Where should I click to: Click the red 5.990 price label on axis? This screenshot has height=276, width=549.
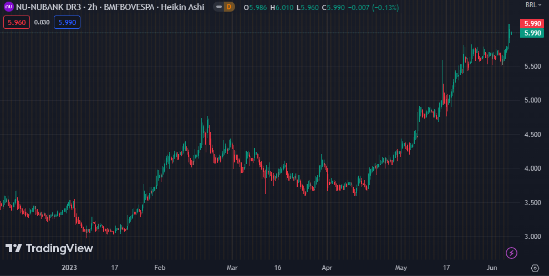tap(532, 24)
